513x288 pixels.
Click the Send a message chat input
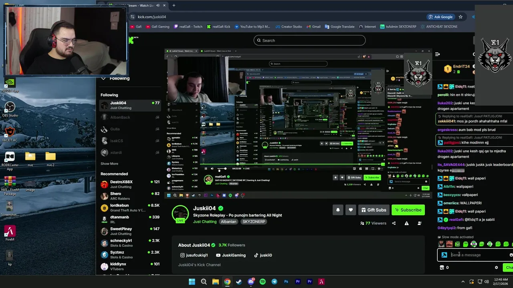pos(475,255)
